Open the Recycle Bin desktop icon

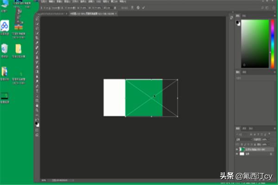pyautogui.click(x=5, y=48)
